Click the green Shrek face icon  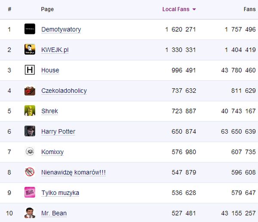click(x=30, y=111)
